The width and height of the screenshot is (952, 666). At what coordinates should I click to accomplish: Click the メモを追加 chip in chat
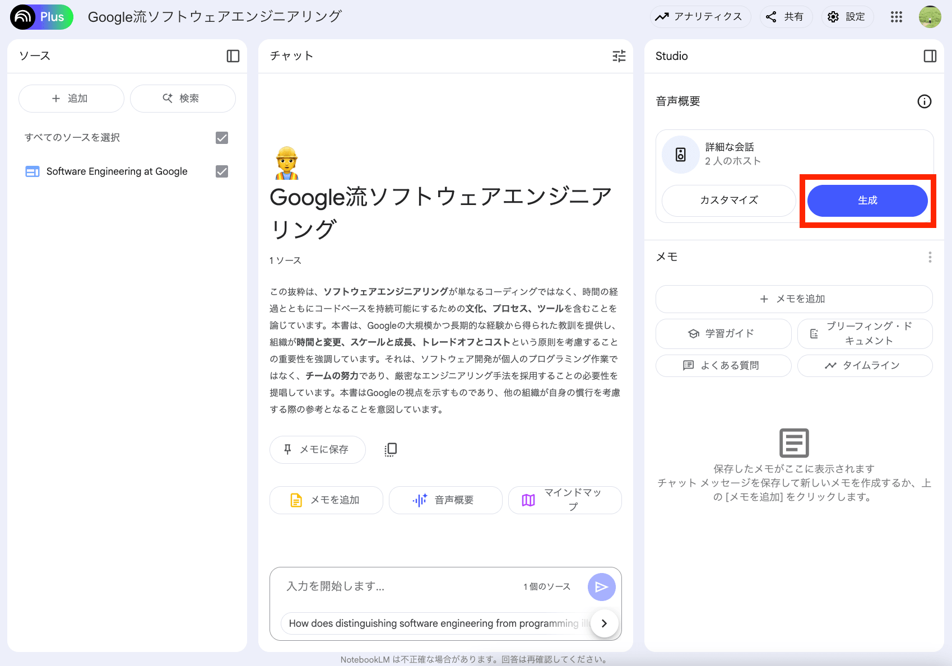coord(326,500)
